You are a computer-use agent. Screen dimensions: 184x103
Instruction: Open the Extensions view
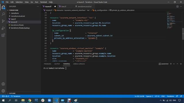3,35
